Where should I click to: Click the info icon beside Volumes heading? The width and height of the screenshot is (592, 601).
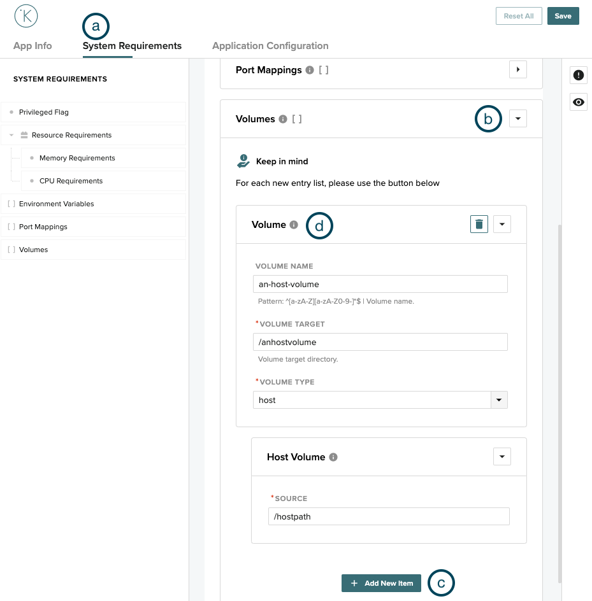(284, 119)
